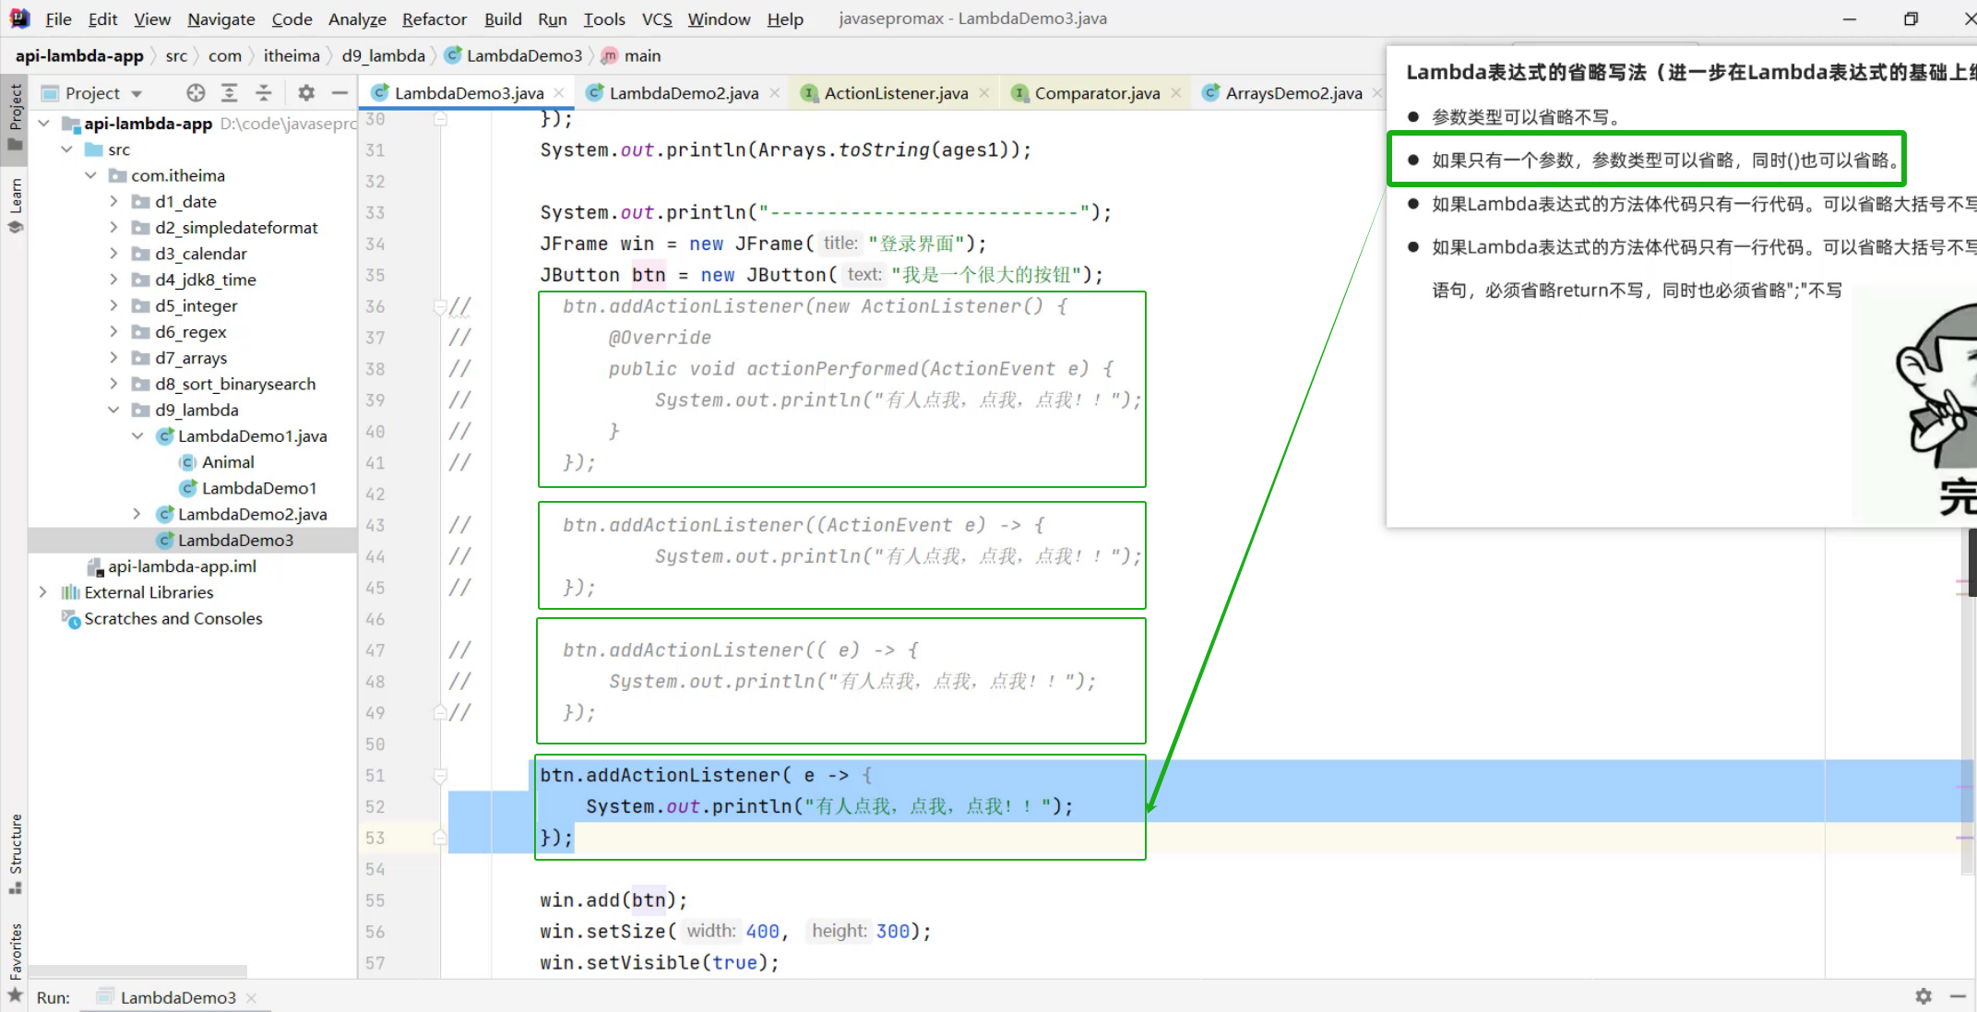The image size is (1977, 1012).
Task: Select LambdaDemo2.java in the project tree
Action: [x=252, y=514]
